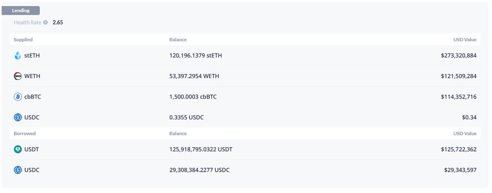Select the 120,196.1379 stETH balance

pyautogui.click(x=195, y=56)
